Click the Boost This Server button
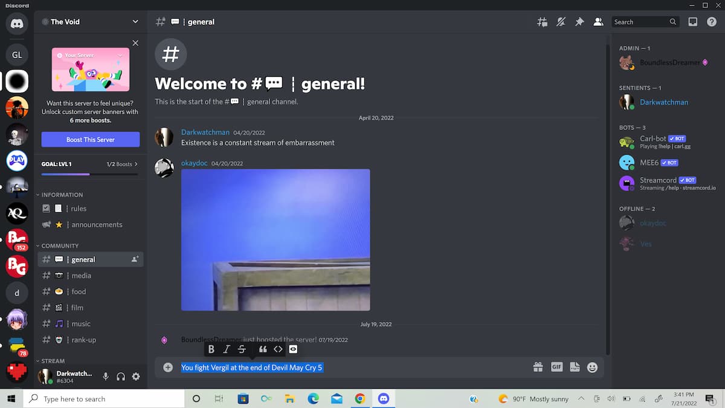The height and width of the screenshot is (408, 725). [90, 140]
